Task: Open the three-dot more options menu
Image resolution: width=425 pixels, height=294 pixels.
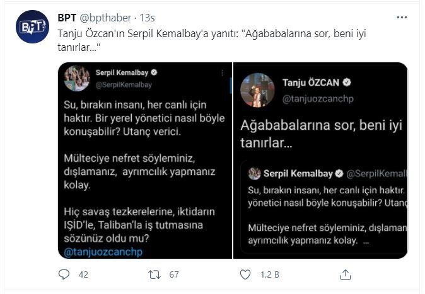Action: click(402, 18)
